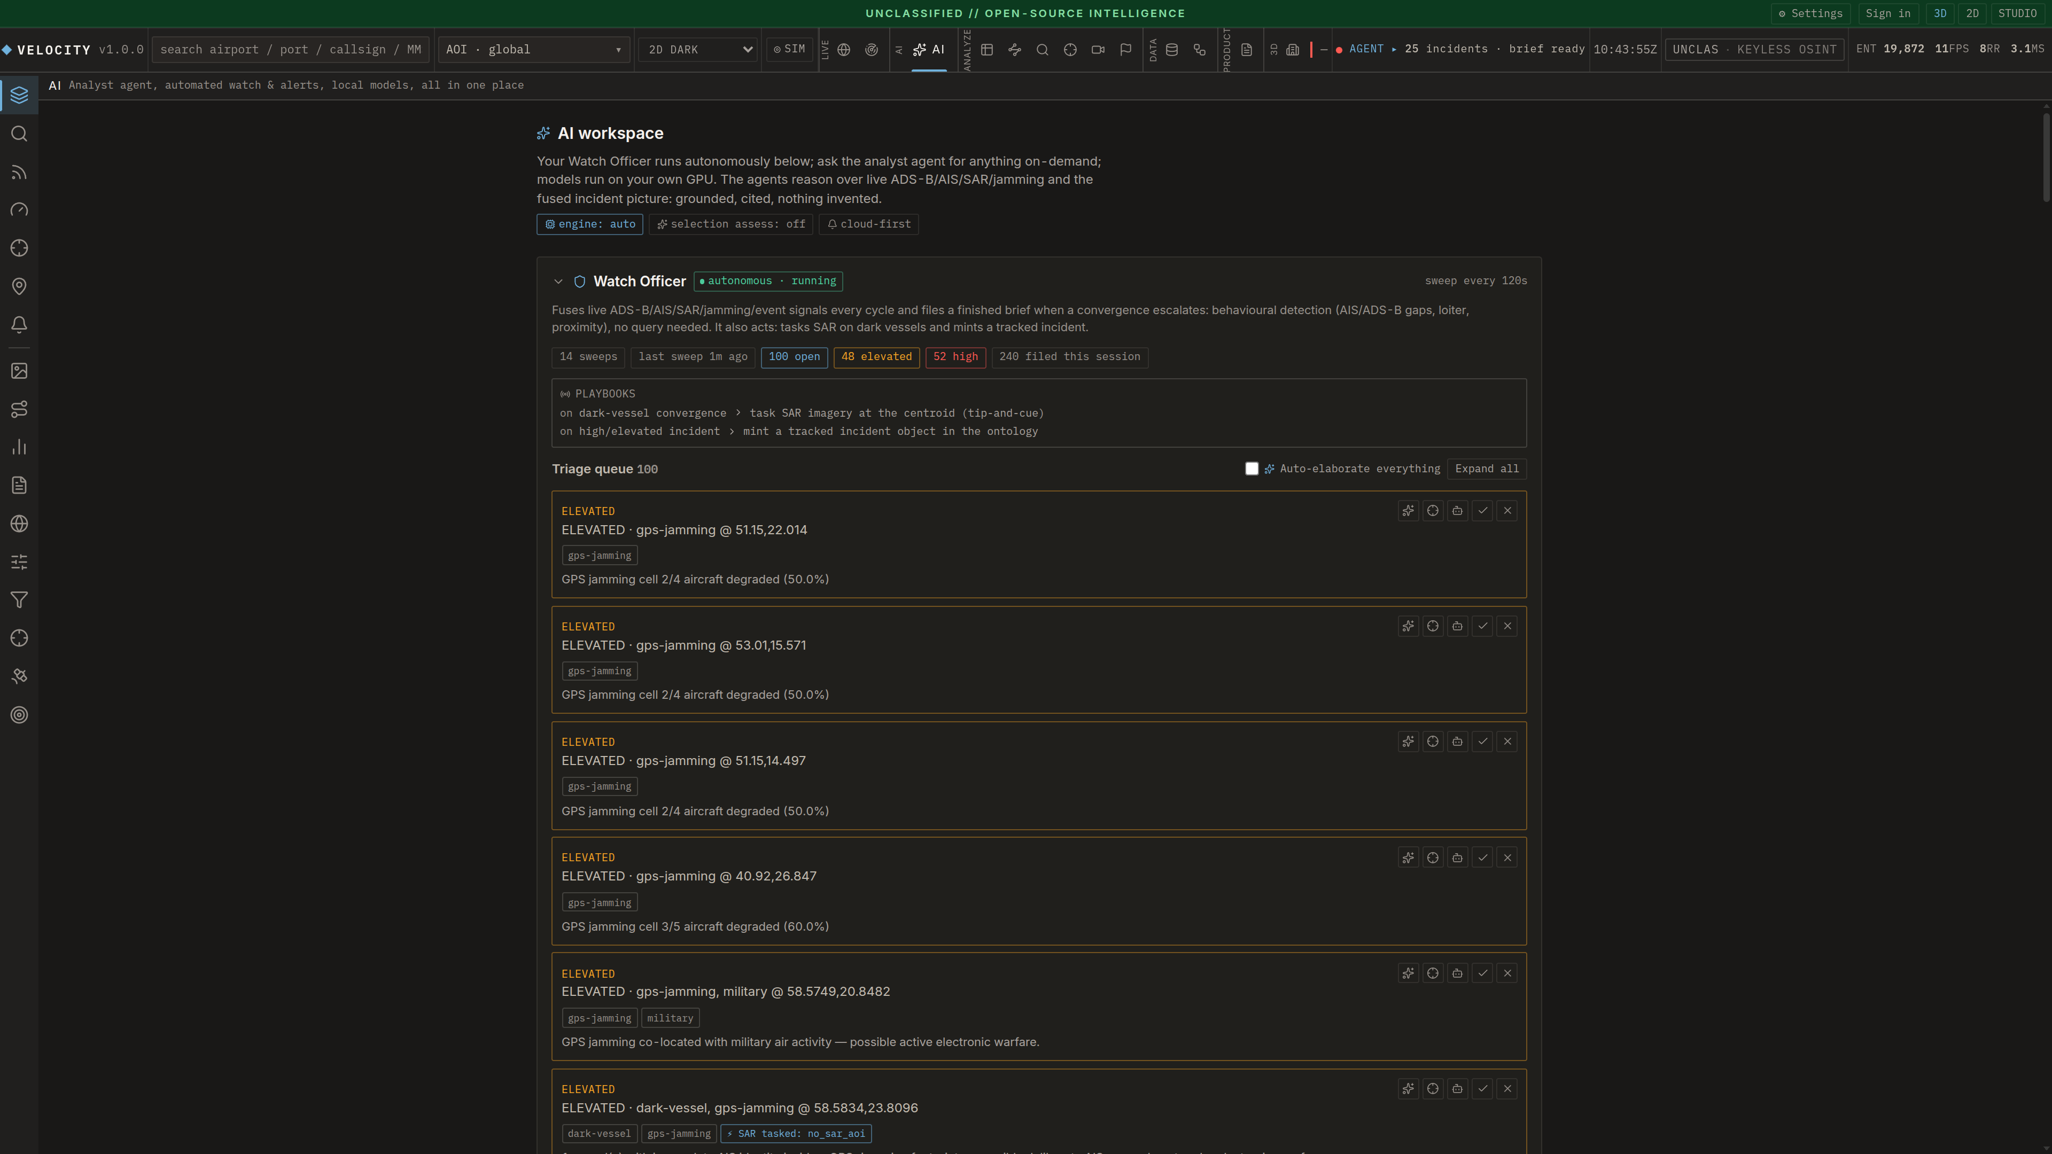This screenshot has height=1154, width=2052.
Task: Click the UNCLAS KEYLESS OSINT label
Action: tap(1754, 49)
